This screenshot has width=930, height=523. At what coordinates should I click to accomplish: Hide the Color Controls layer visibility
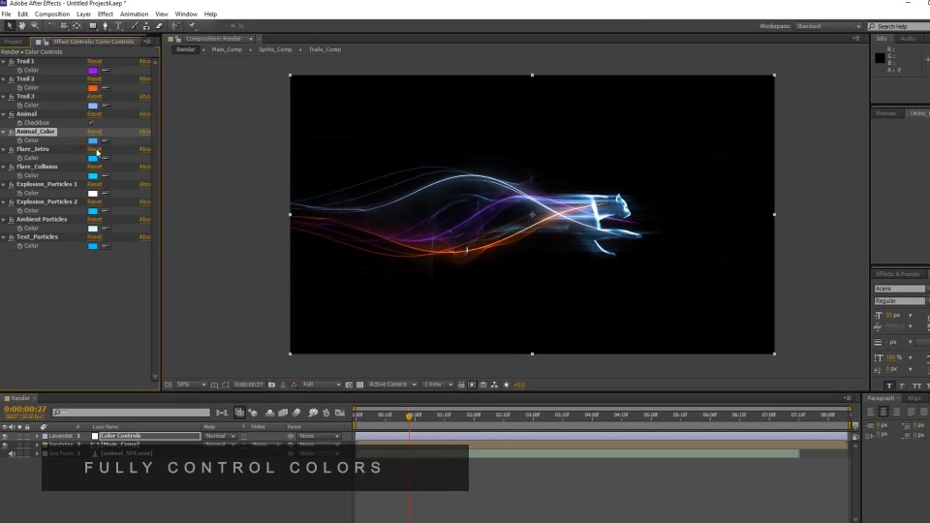tap(5, 436)
